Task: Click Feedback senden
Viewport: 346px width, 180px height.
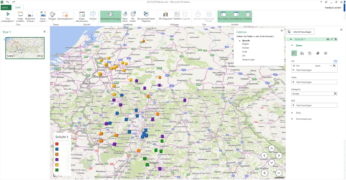Action: point(333,8)
